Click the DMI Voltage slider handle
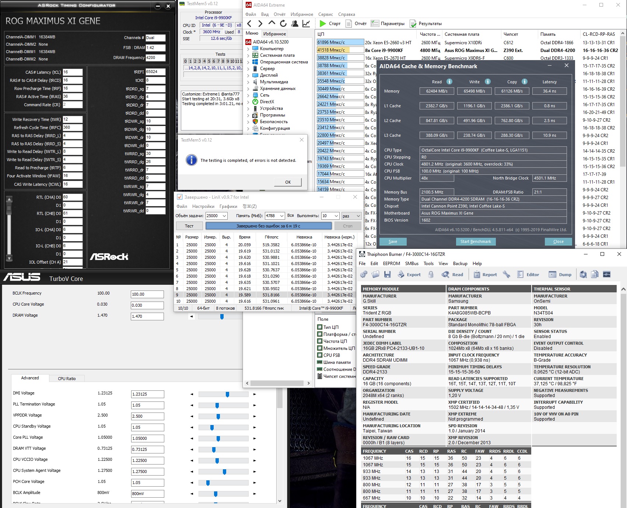The height and width of the screenshot is (508, 627). click(227, 394)
